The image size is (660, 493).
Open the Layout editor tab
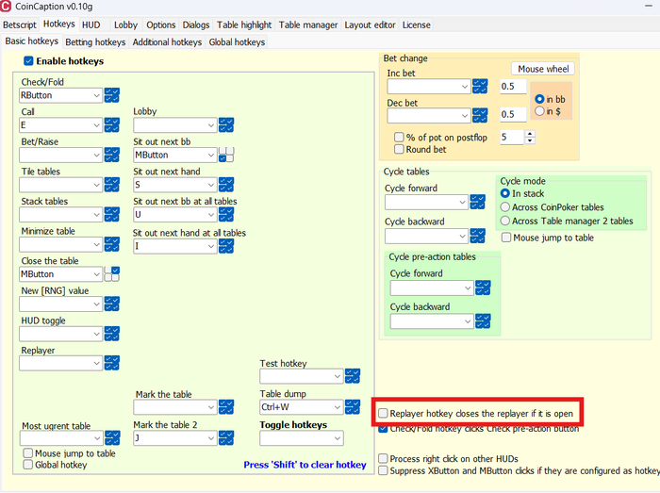371,25
